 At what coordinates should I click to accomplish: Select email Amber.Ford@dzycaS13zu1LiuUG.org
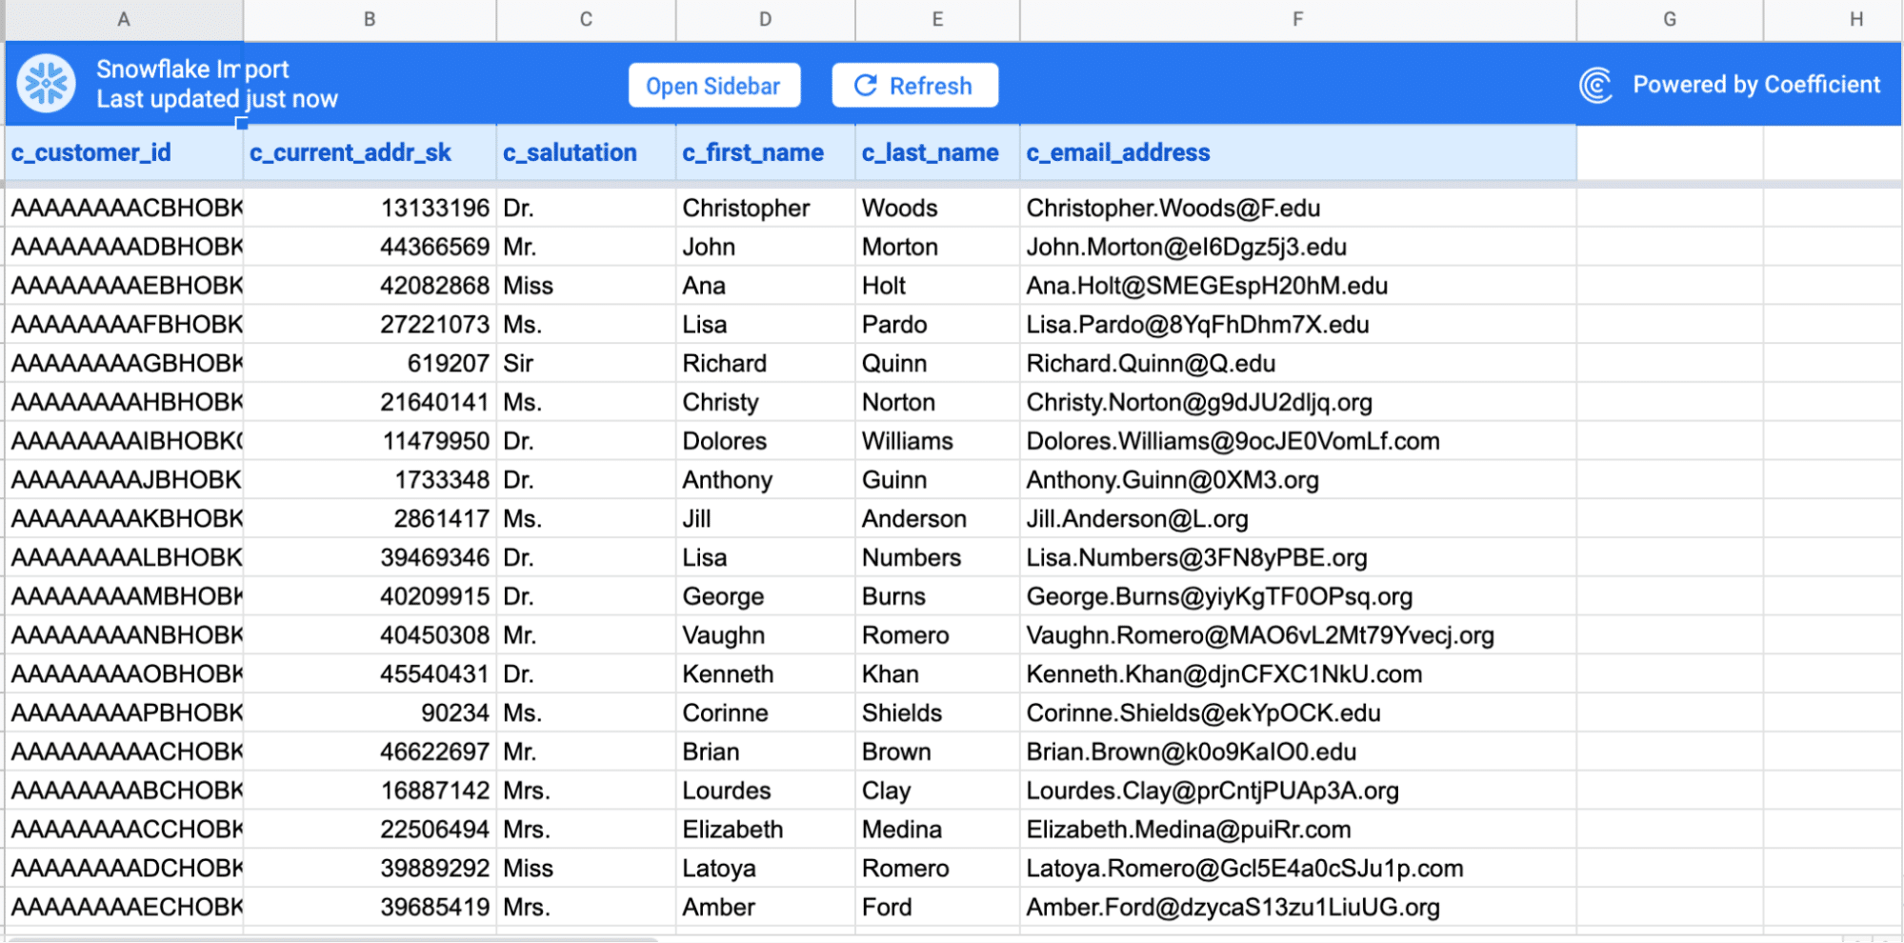tap(1297, 908)
